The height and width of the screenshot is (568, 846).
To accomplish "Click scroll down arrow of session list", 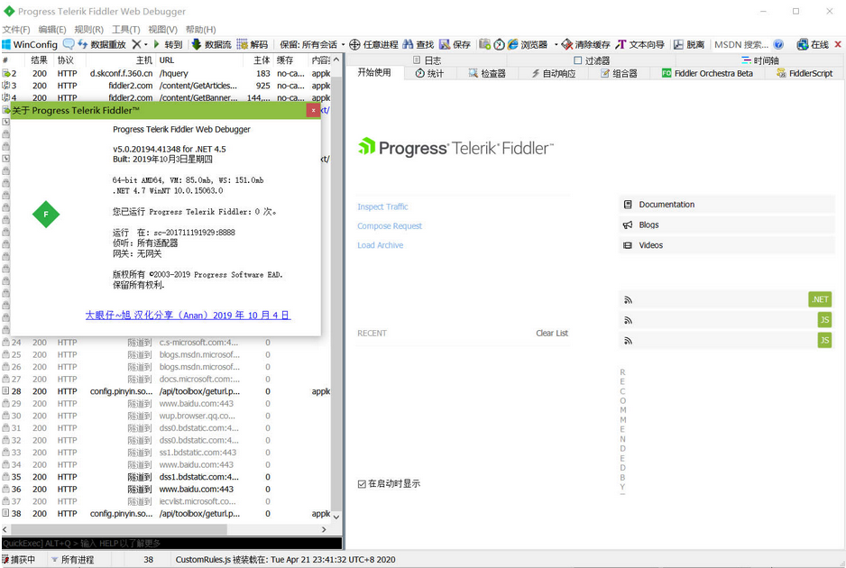I will pos(336,517).
